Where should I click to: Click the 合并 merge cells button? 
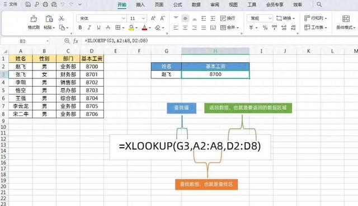(229, 27)
